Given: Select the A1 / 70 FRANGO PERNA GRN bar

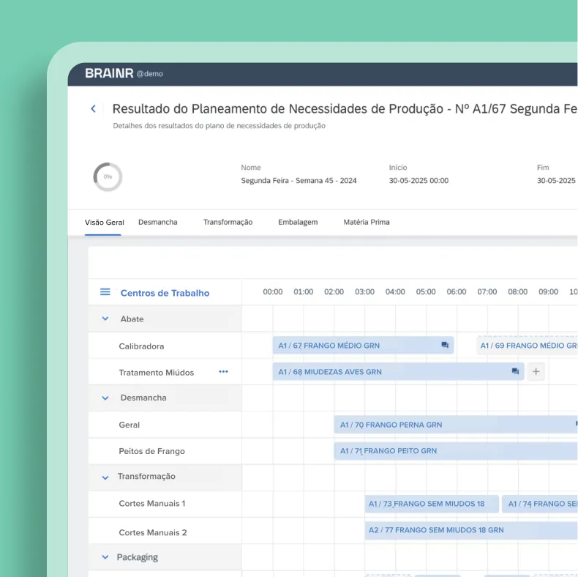Looking at the screenshot, I should tap(456, 425).
